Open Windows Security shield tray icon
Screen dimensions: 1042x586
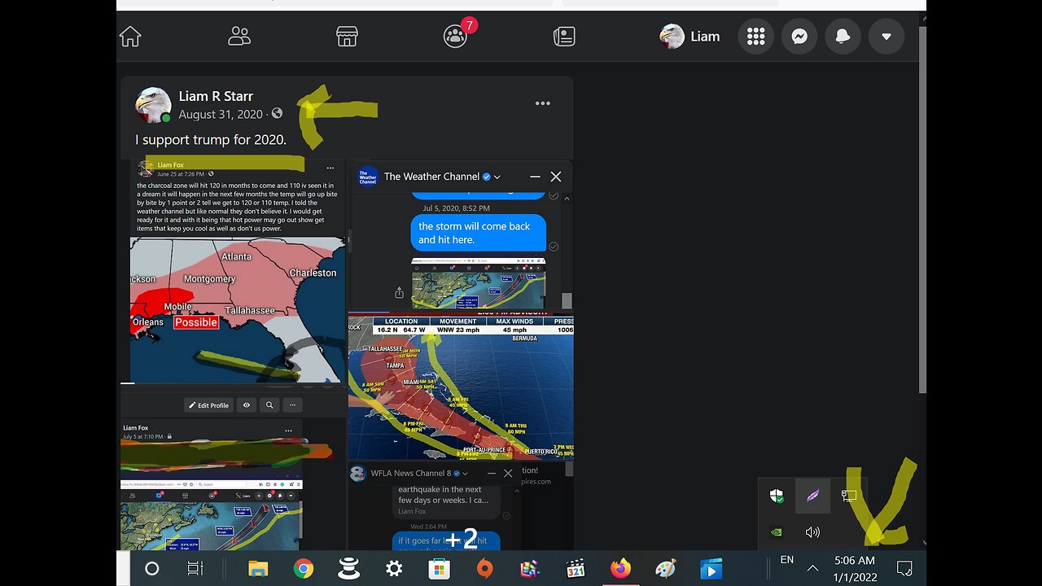(x=777, y=496)
